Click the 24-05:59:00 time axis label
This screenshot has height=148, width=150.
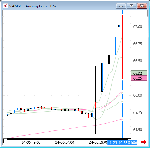click(98, 142)
